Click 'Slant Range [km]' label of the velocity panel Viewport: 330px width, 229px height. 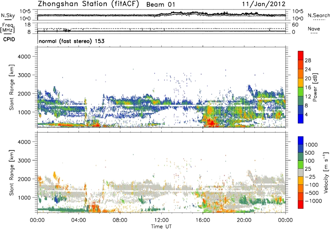(x=12, y=172)
